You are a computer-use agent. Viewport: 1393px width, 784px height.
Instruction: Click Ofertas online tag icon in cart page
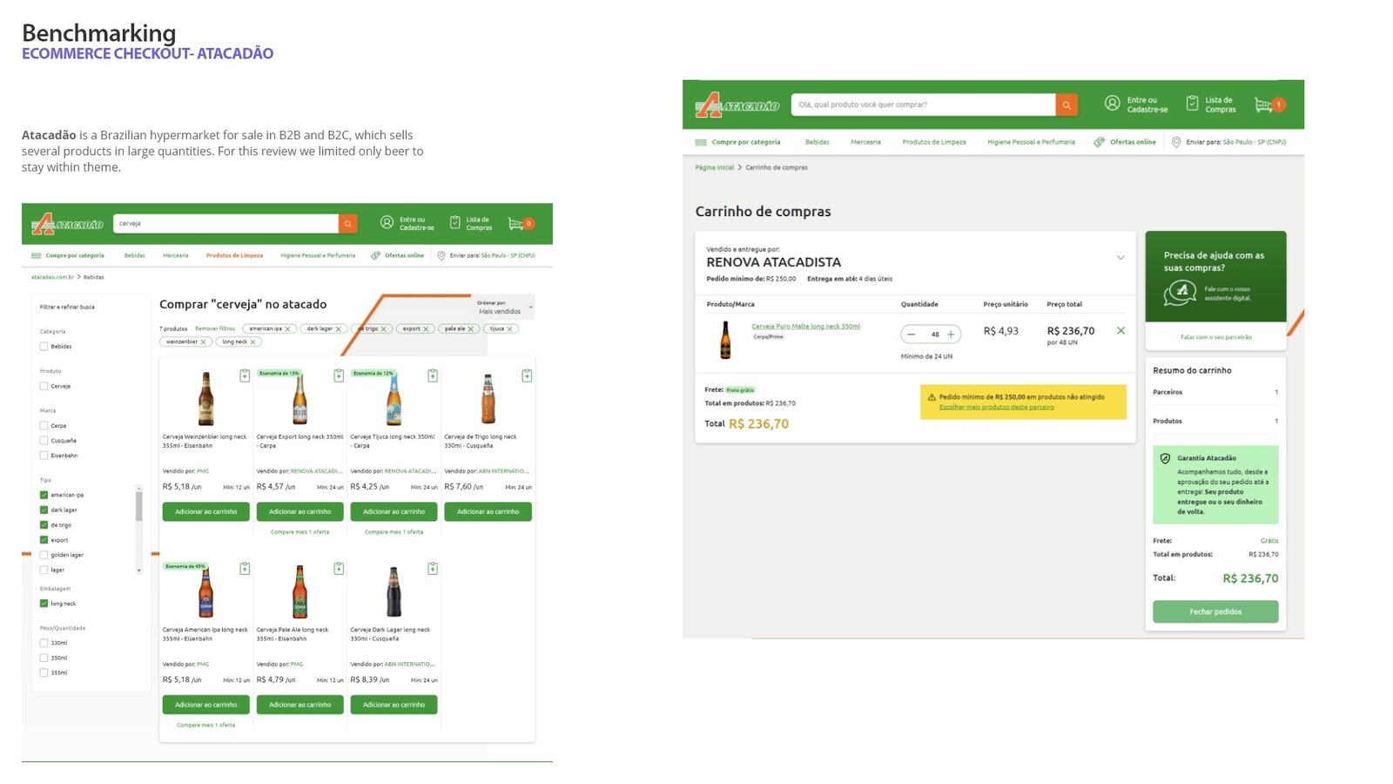(x=1099, y=142)
